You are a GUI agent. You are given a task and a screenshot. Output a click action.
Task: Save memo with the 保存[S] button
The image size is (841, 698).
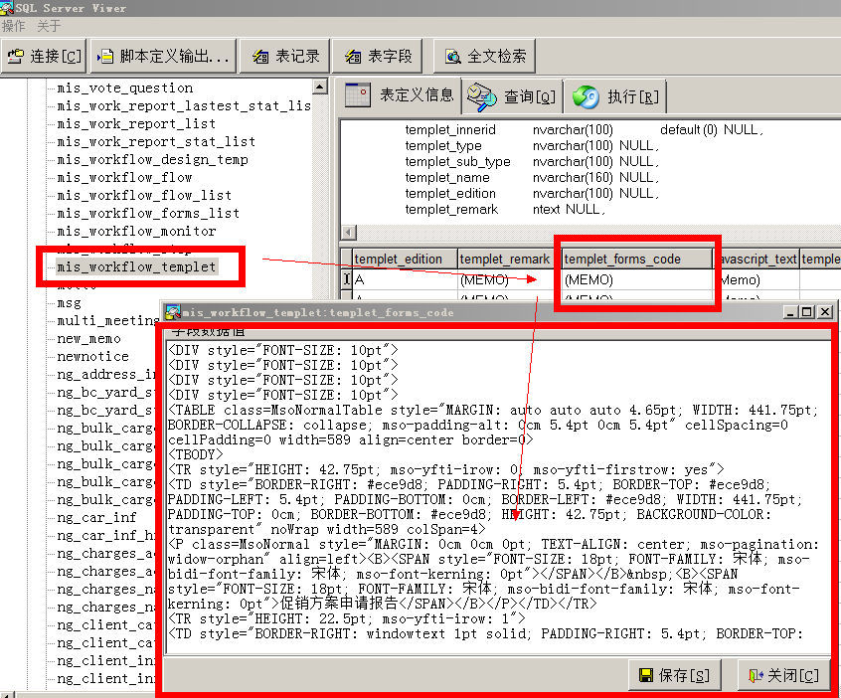pos(675,675)
